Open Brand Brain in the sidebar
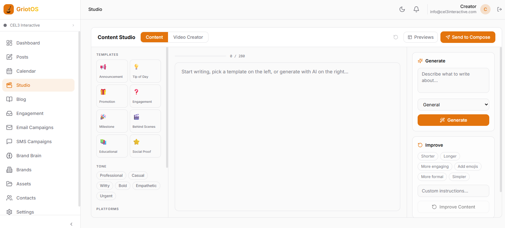505x228 pixels. point(29,156)
